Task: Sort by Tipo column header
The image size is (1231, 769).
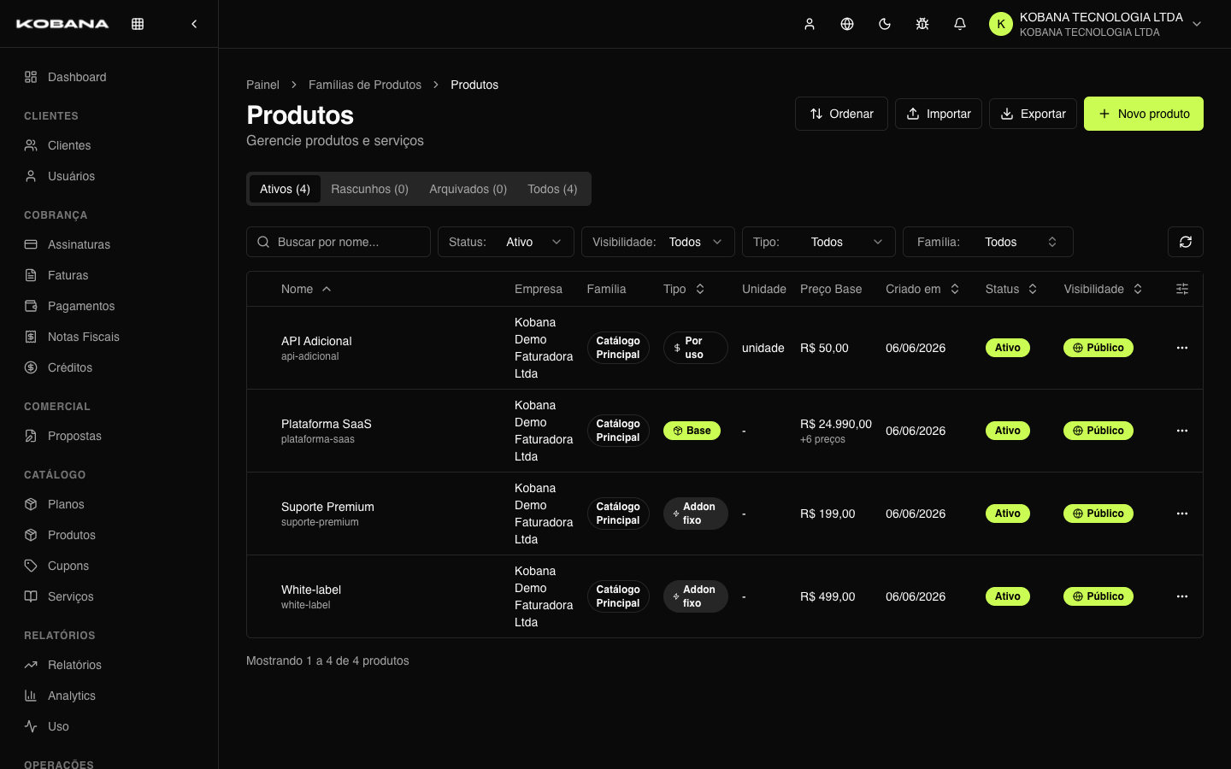Action: pyautogui.click(x=684, y=289)
